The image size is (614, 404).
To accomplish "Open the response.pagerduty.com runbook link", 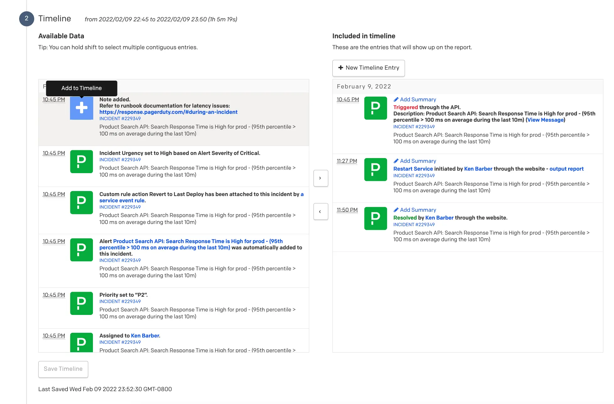I will tap(168, 112).
